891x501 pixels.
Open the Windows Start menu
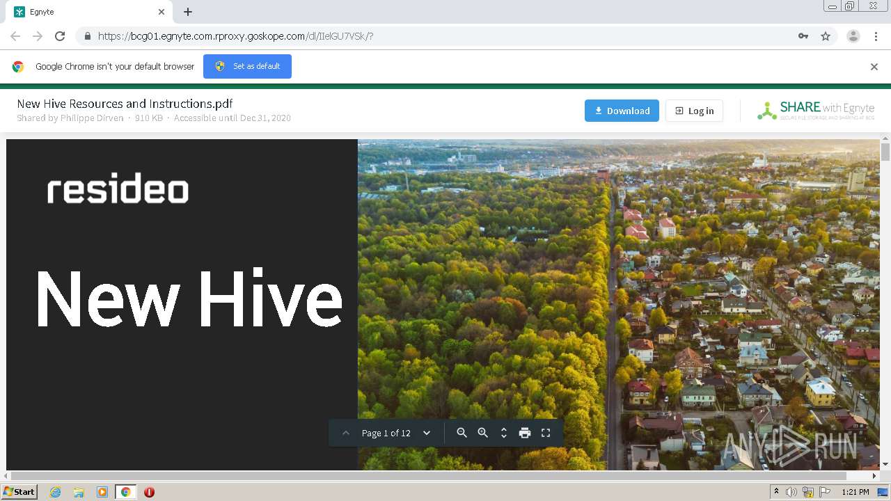point(19,492)
